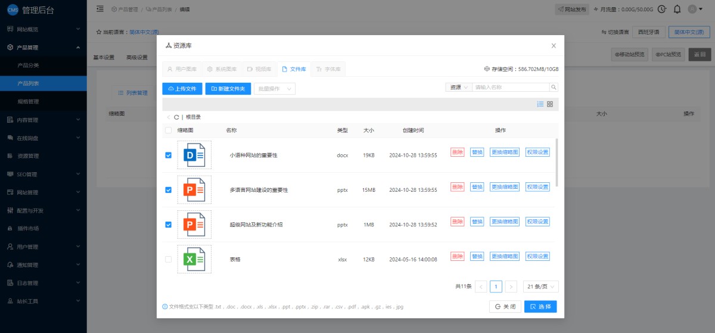715x333 pixels.
Task: Open the 批量操作 dropdown
Action: click(274, 89)
